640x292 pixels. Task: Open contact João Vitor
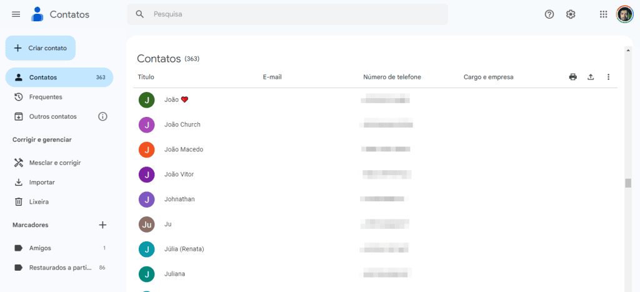[179, 175]
